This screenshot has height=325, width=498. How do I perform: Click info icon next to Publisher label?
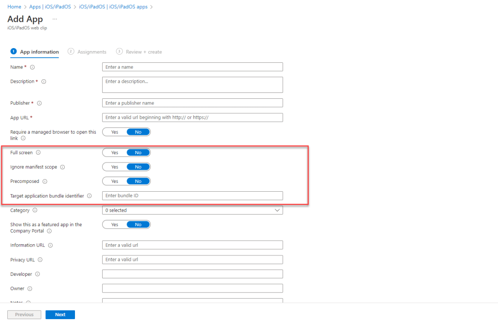tap(39, 103)
